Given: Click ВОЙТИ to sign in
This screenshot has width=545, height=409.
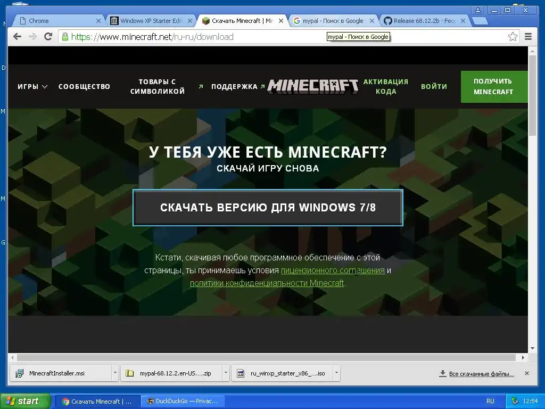Looking at the screenshot, I should (434, 87).
